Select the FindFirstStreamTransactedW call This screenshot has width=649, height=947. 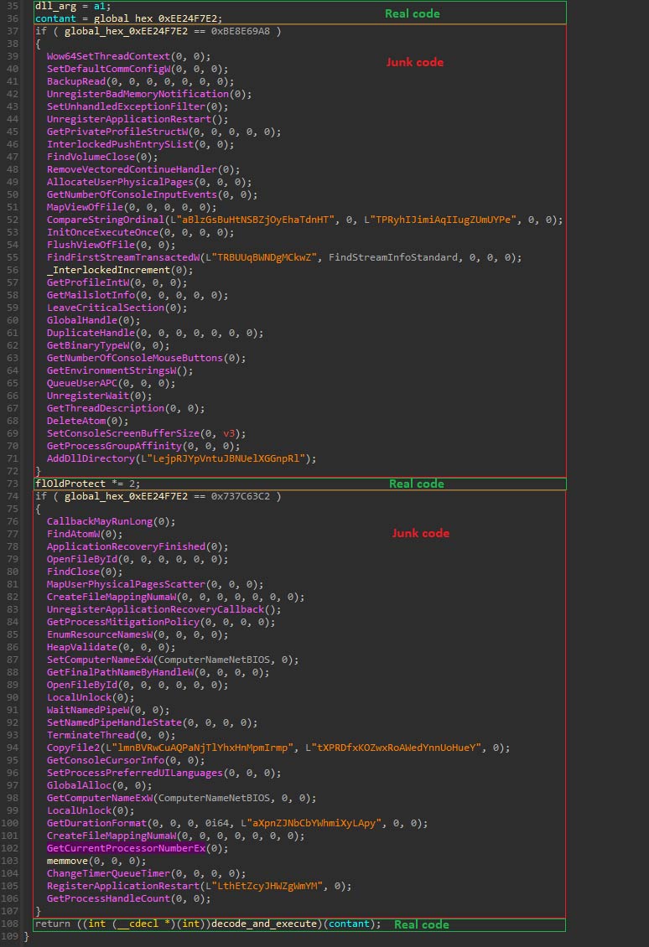click(118, 257)
